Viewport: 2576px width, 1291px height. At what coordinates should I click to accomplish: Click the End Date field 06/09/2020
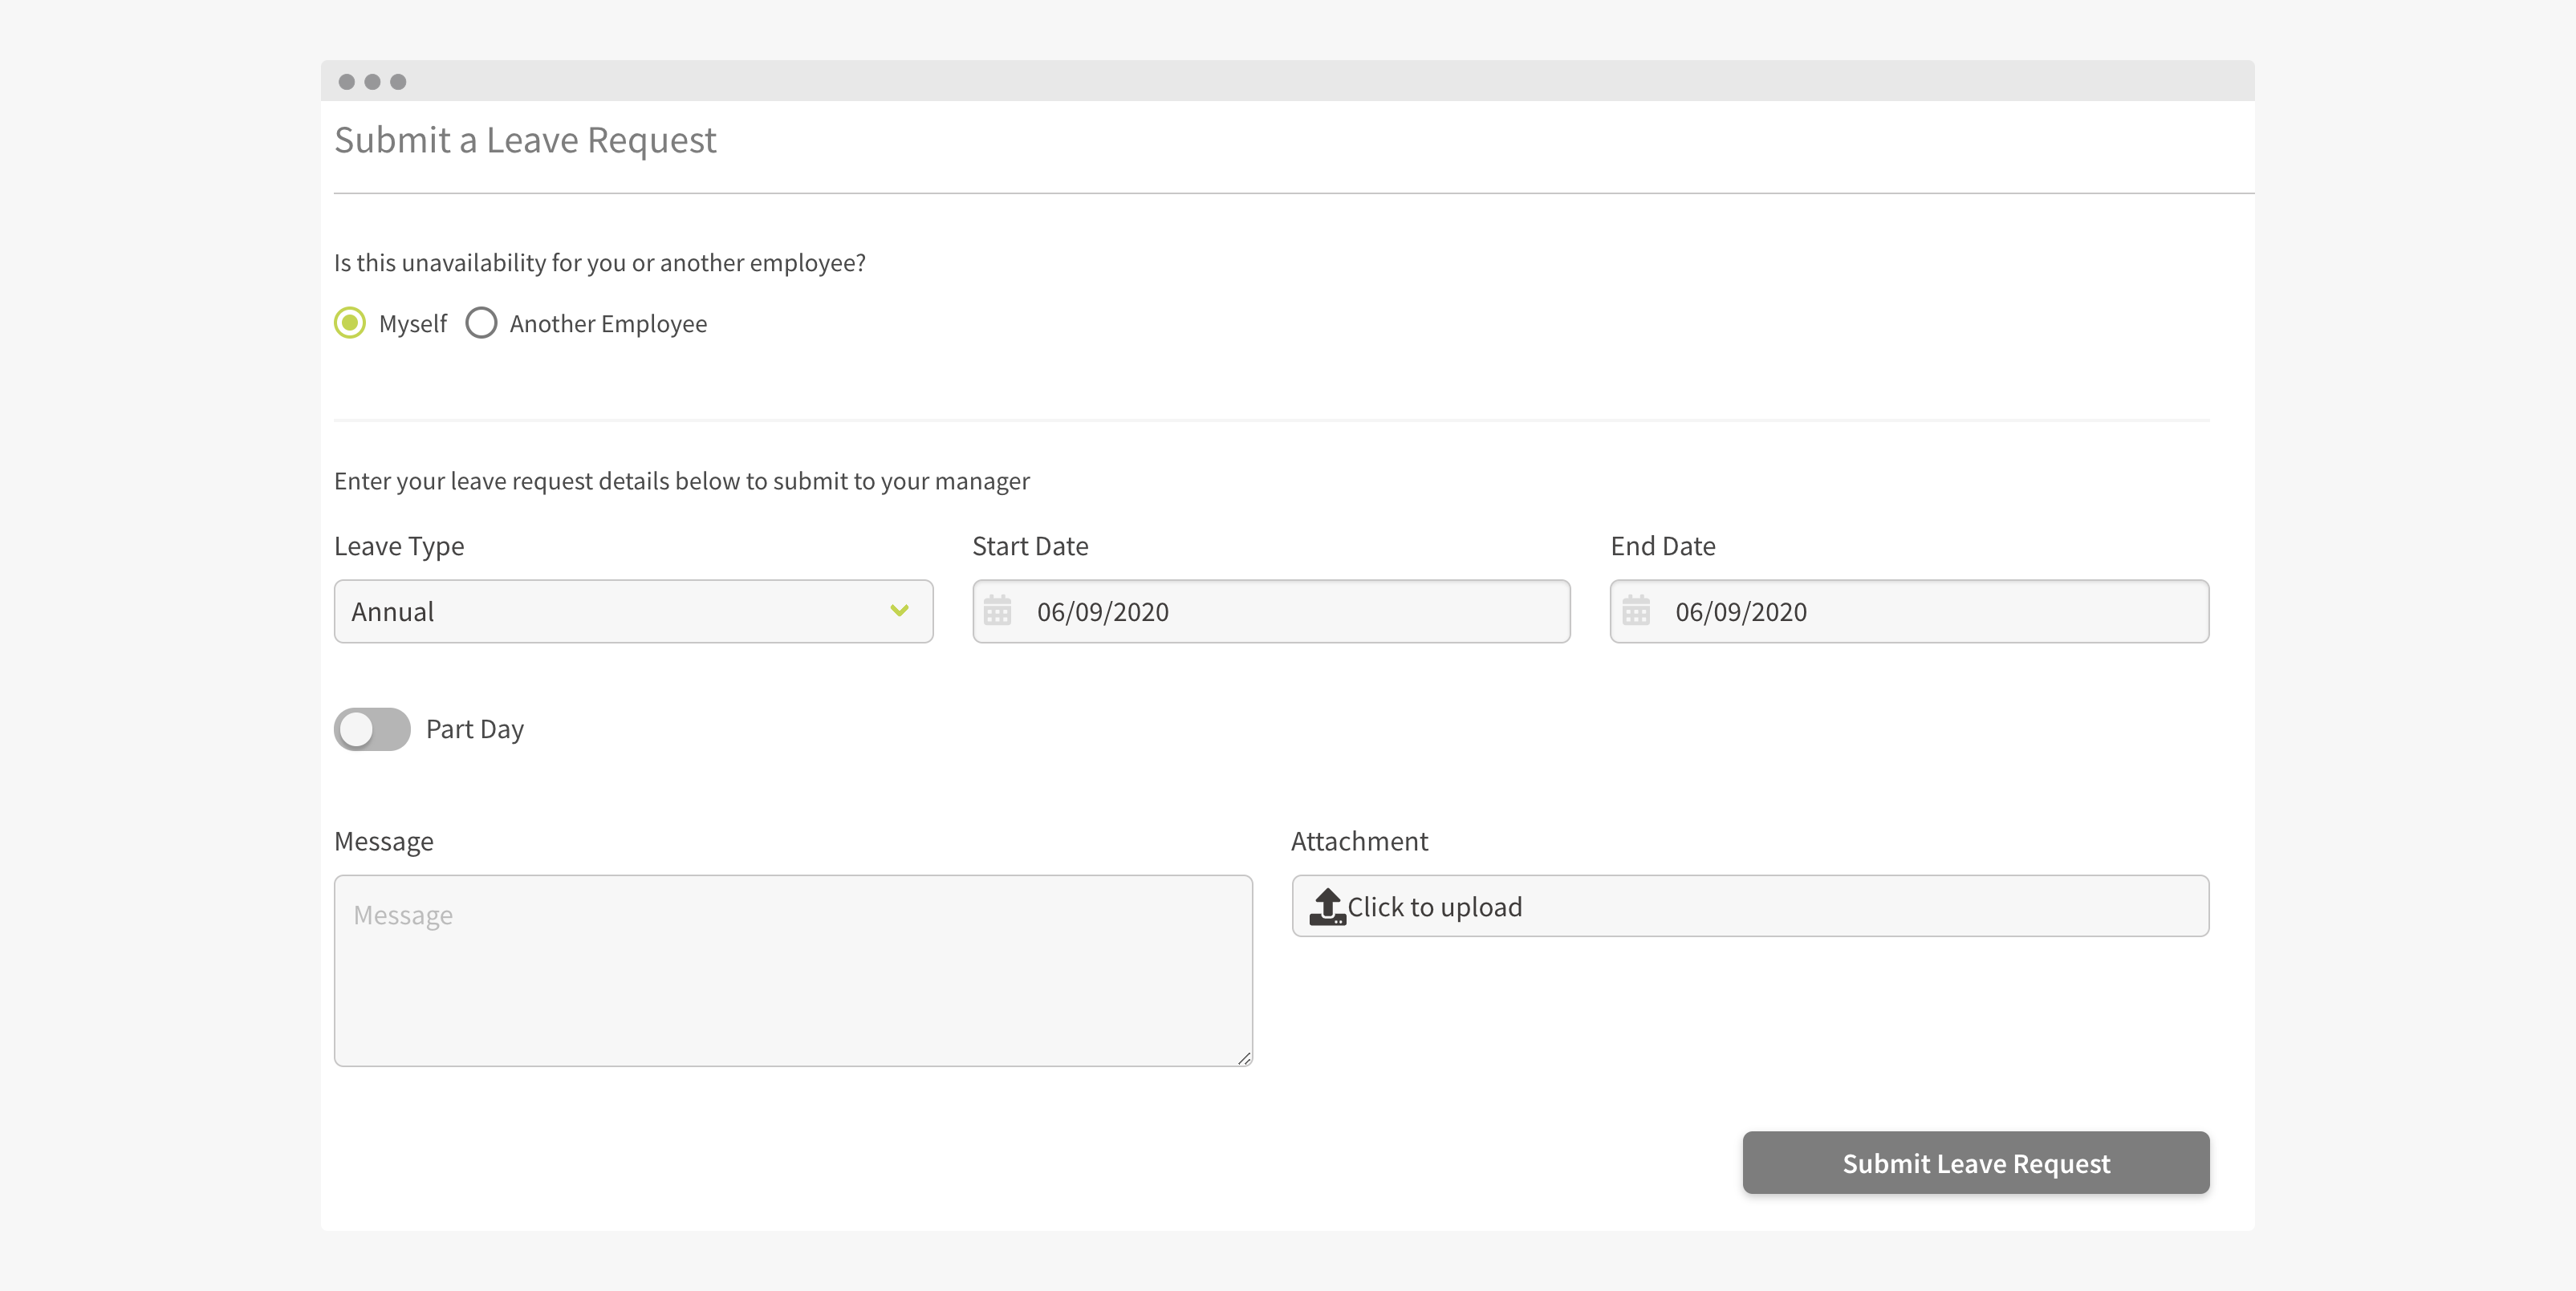coord(1909,611)
